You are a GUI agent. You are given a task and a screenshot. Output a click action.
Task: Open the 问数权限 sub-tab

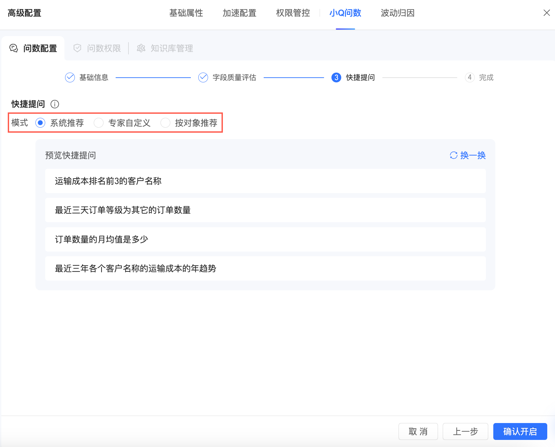[97, 48]
